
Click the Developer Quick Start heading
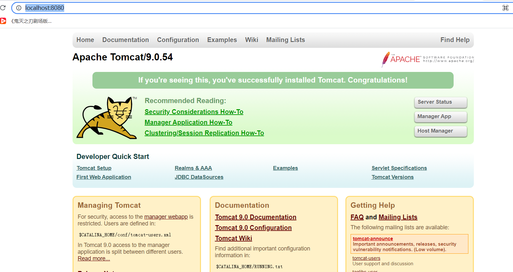tap(113, 157)
